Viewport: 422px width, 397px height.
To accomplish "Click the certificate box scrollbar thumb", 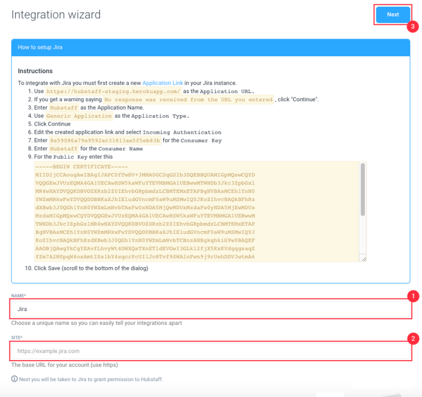I will [x=363, y=189].
